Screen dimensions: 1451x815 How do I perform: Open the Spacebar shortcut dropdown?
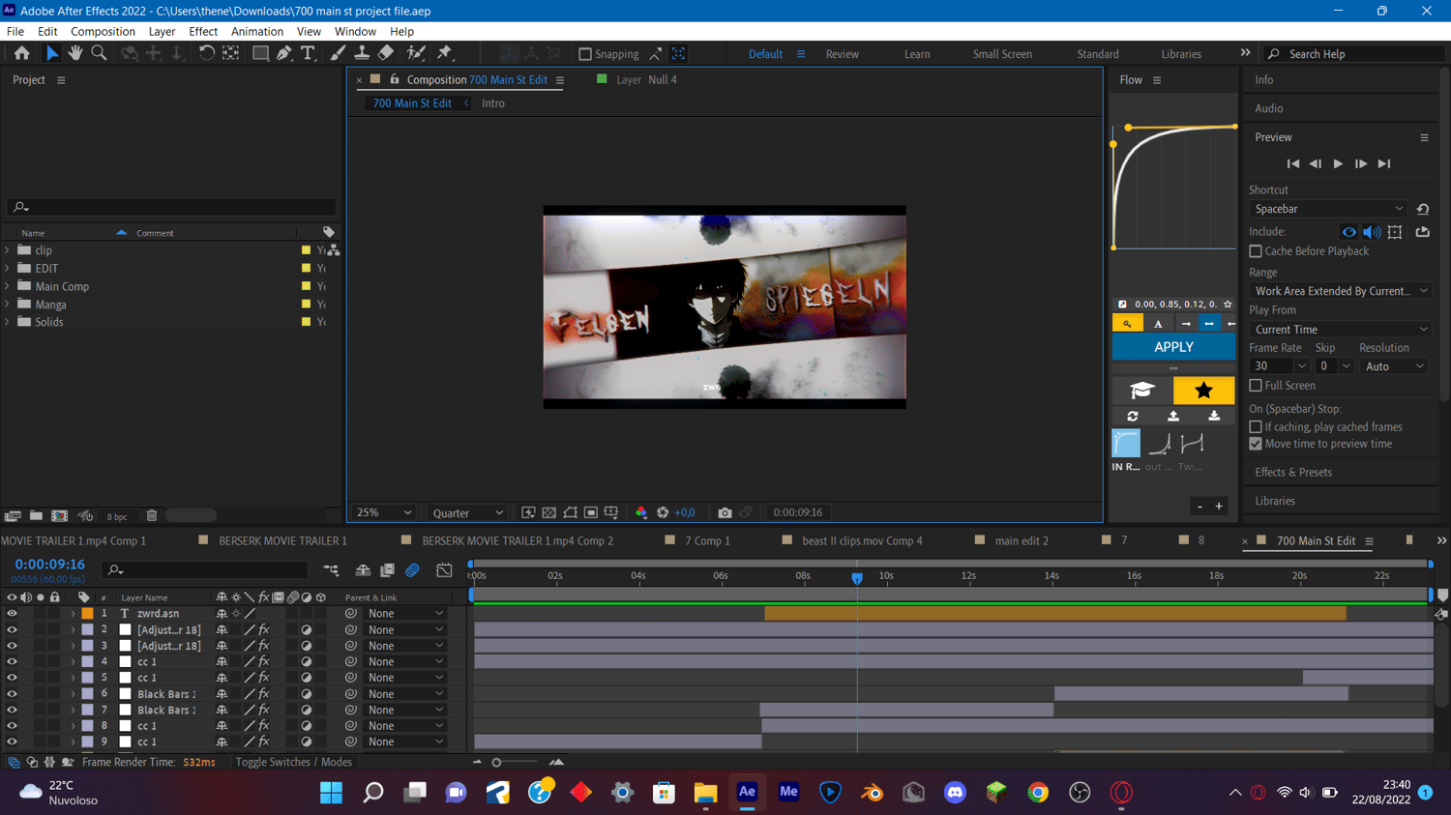pos(1328,209)
